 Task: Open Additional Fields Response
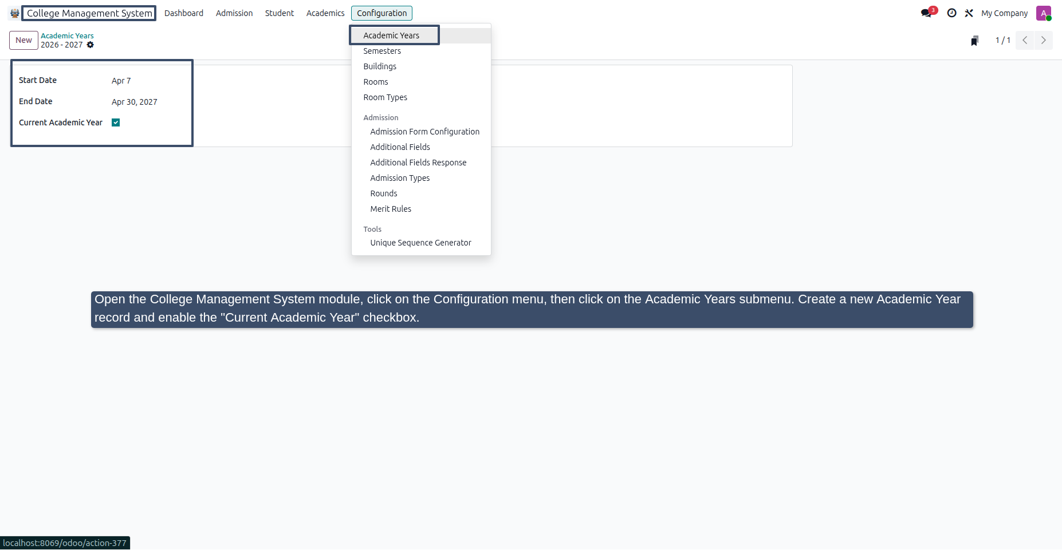(x=421, y=163)
